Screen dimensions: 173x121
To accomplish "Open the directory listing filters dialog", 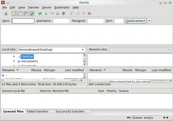I will [72, 14].
